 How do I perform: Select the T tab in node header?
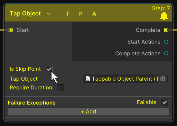pos(68,14)
